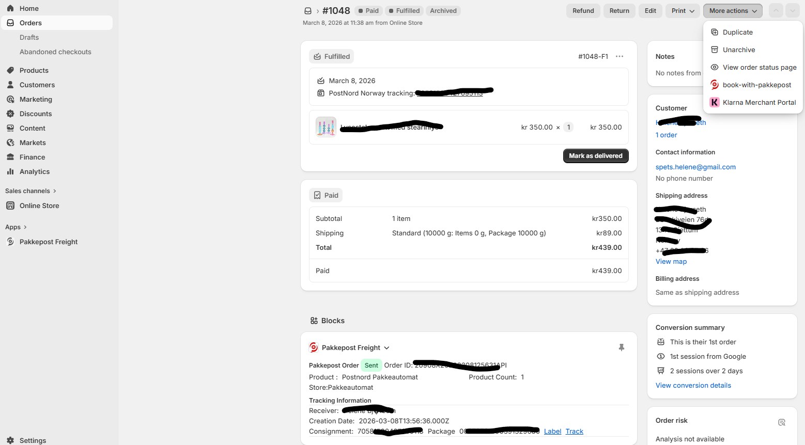Click the Pakkepost Freight app icon in sidebar
This screenshot has height=445, width=805.
(10, 242)
